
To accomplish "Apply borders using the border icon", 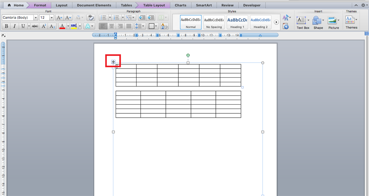I will (151, 26).
